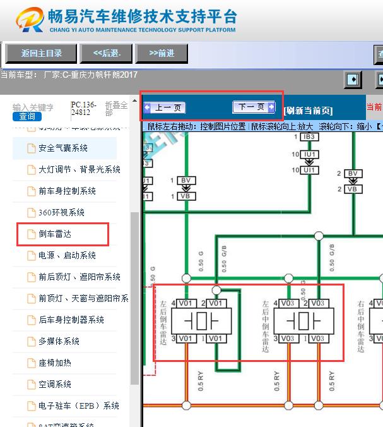Screen dimensions: 383x427
Task: Click document icon beside 前后顶灯、遮阳帘系统
Action: coord(32,277)
